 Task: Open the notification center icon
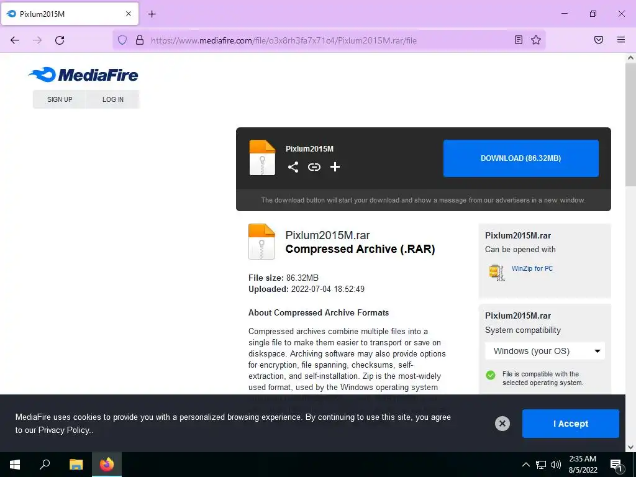(x=616, y=465)
